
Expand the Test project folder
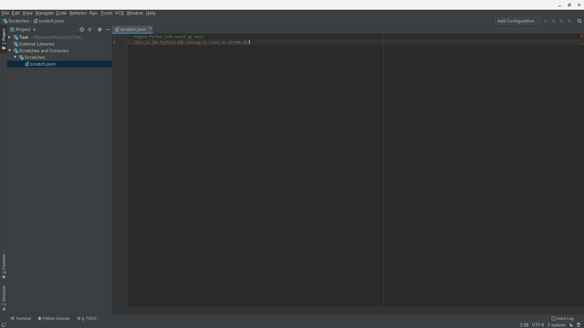(9, 37)
